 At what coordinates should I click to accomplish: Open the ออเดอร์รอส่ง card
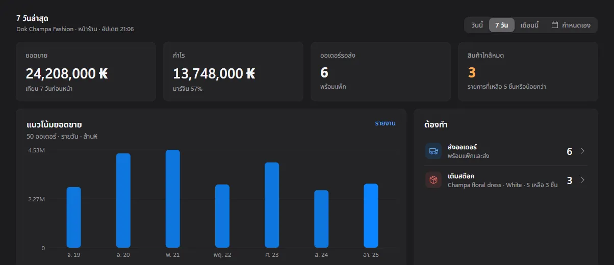coord(381,72)
